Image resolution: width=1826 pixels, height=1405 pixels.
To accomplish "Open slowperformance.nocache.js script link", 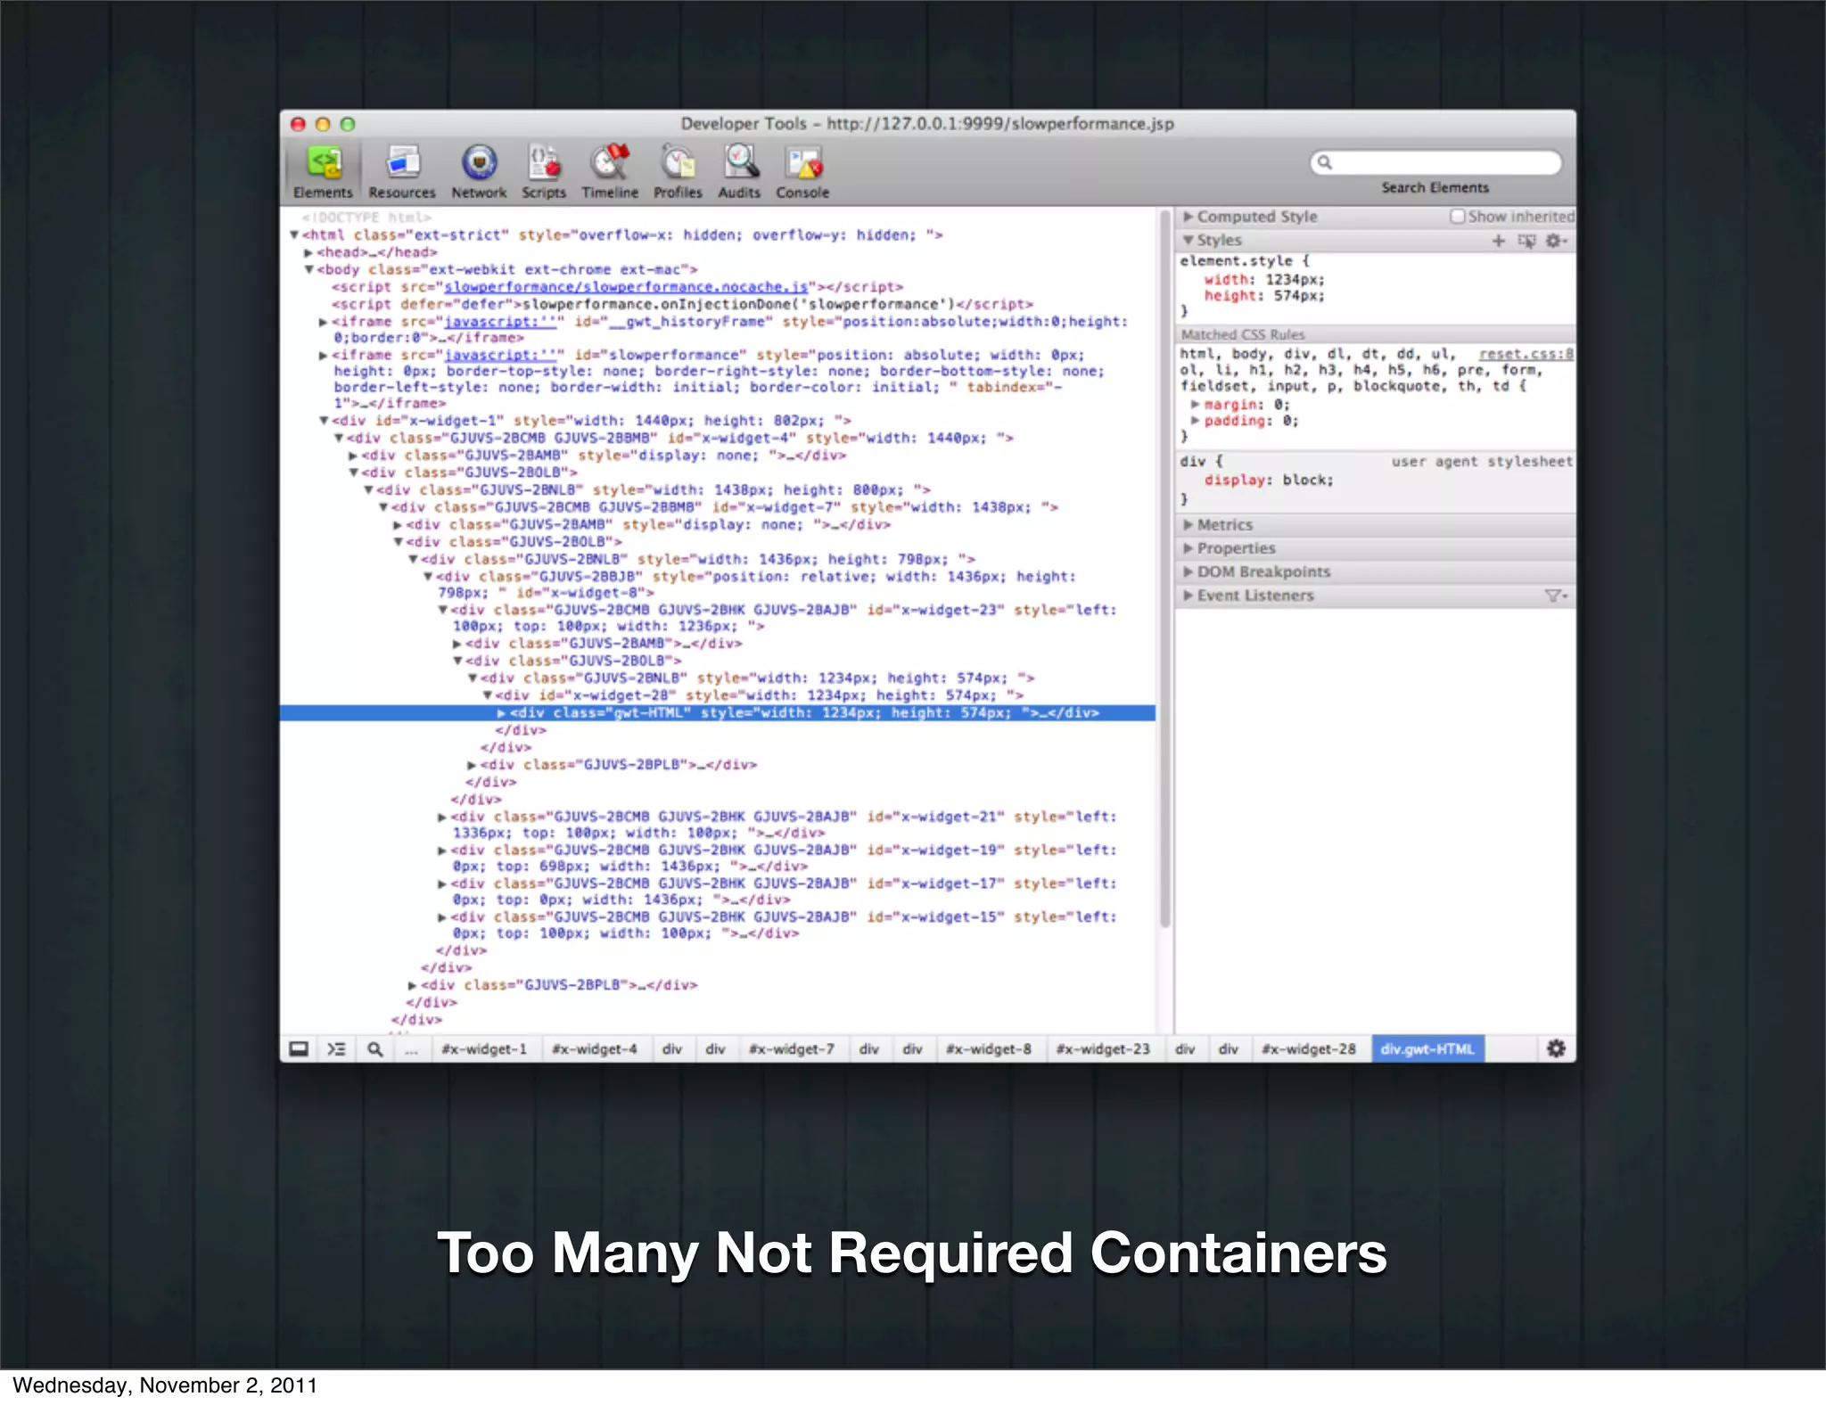I will click(x=626, y=287).
